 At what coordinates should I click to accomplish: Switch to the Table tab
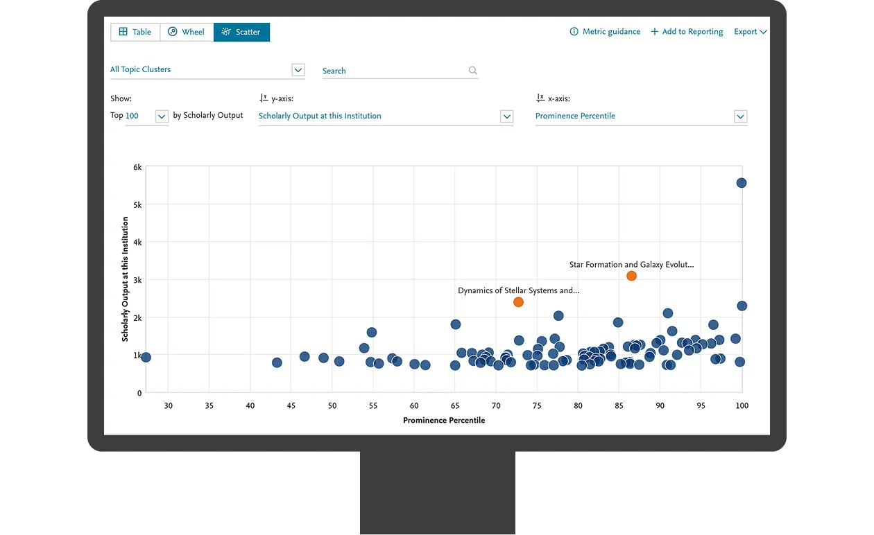click(x=135, y=32)
